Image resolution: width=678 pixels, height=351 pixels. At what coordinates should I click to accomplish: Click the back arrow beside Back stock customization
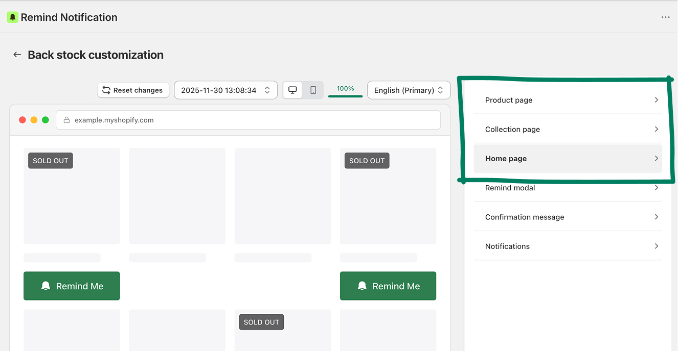click(x=17, y=55)
